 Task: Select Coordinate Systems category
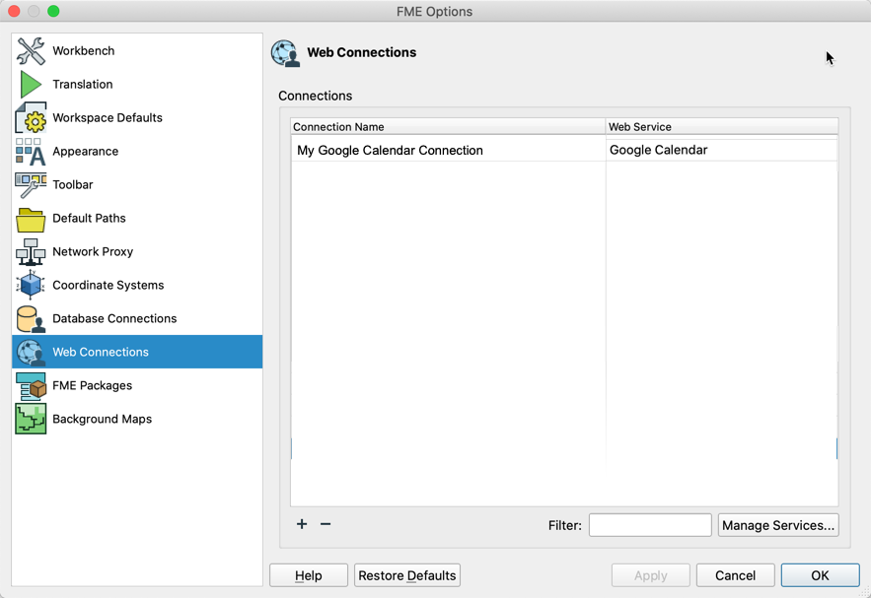tap(137, 285)
